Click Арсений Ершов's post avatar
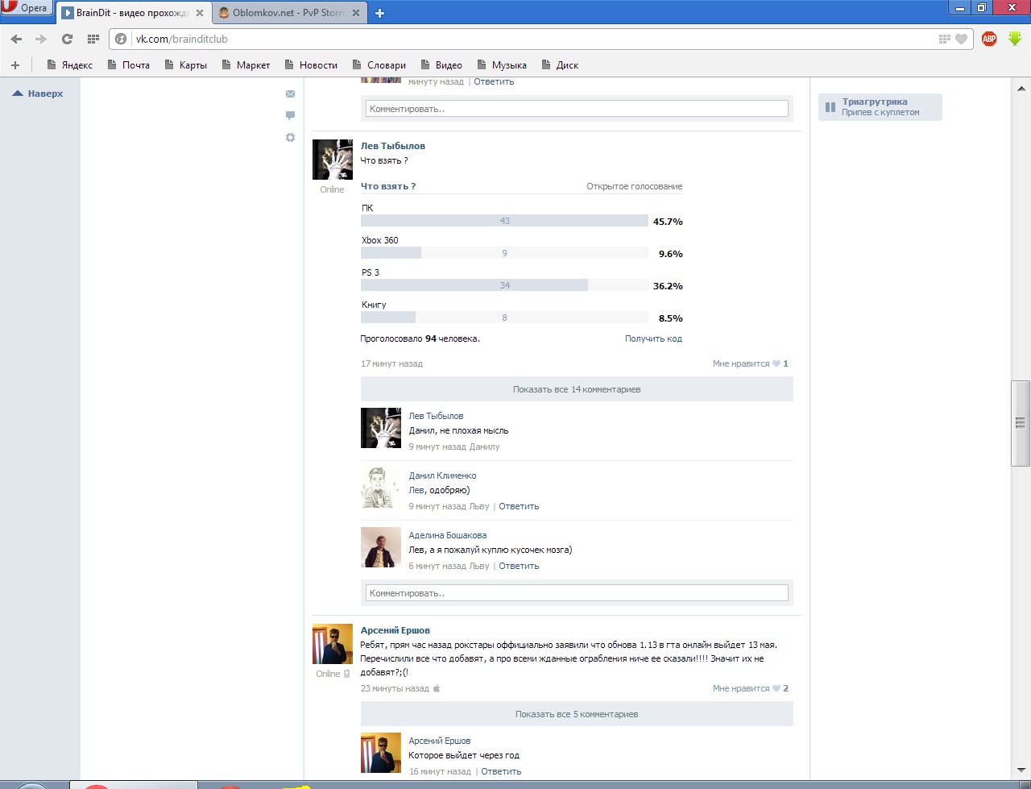This screenshot has width=1031, height=789. click(x=333, y=644)
